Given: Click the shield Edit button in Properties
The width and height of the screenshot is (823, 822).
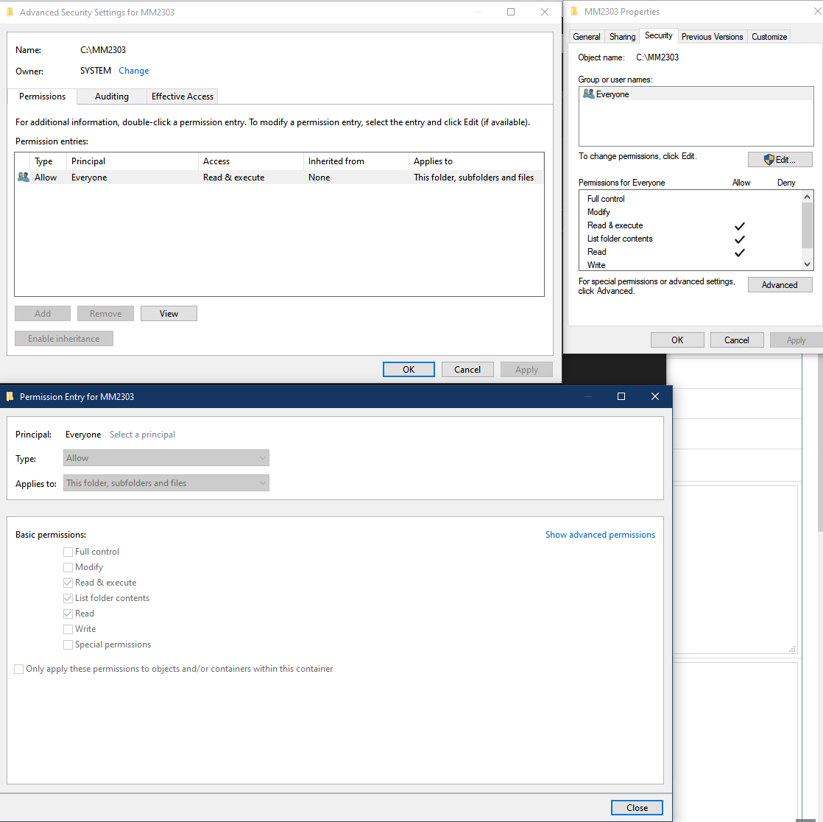Looking at the screenshot, I should click(780, 160).
